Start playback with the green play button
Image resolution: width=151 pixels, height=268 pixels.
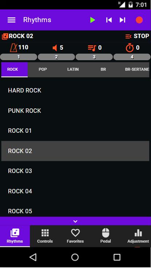[x=92, y=20]
